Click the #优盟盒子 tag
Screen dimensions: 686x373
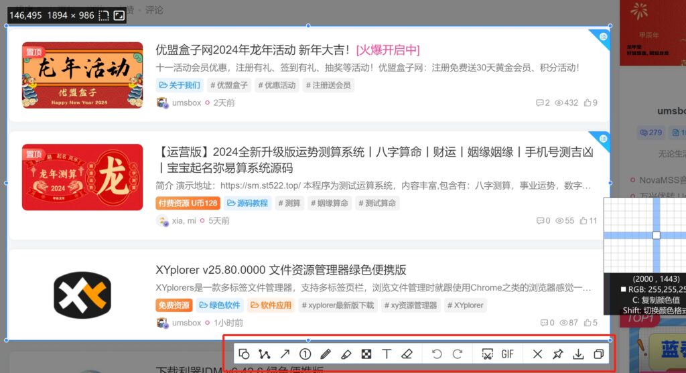pyautogui.click(x=229, y=85)
